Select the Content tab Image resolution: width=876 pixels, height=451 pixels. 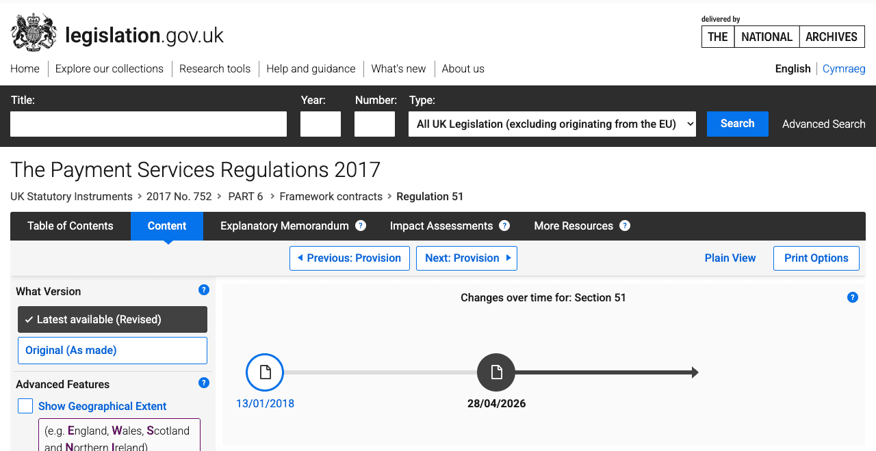click(167, 226)
